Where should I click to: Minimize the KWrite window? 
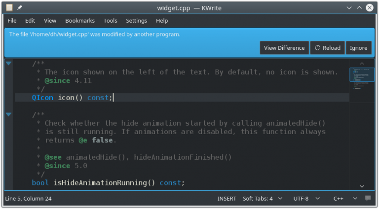(x=349, y=8)
